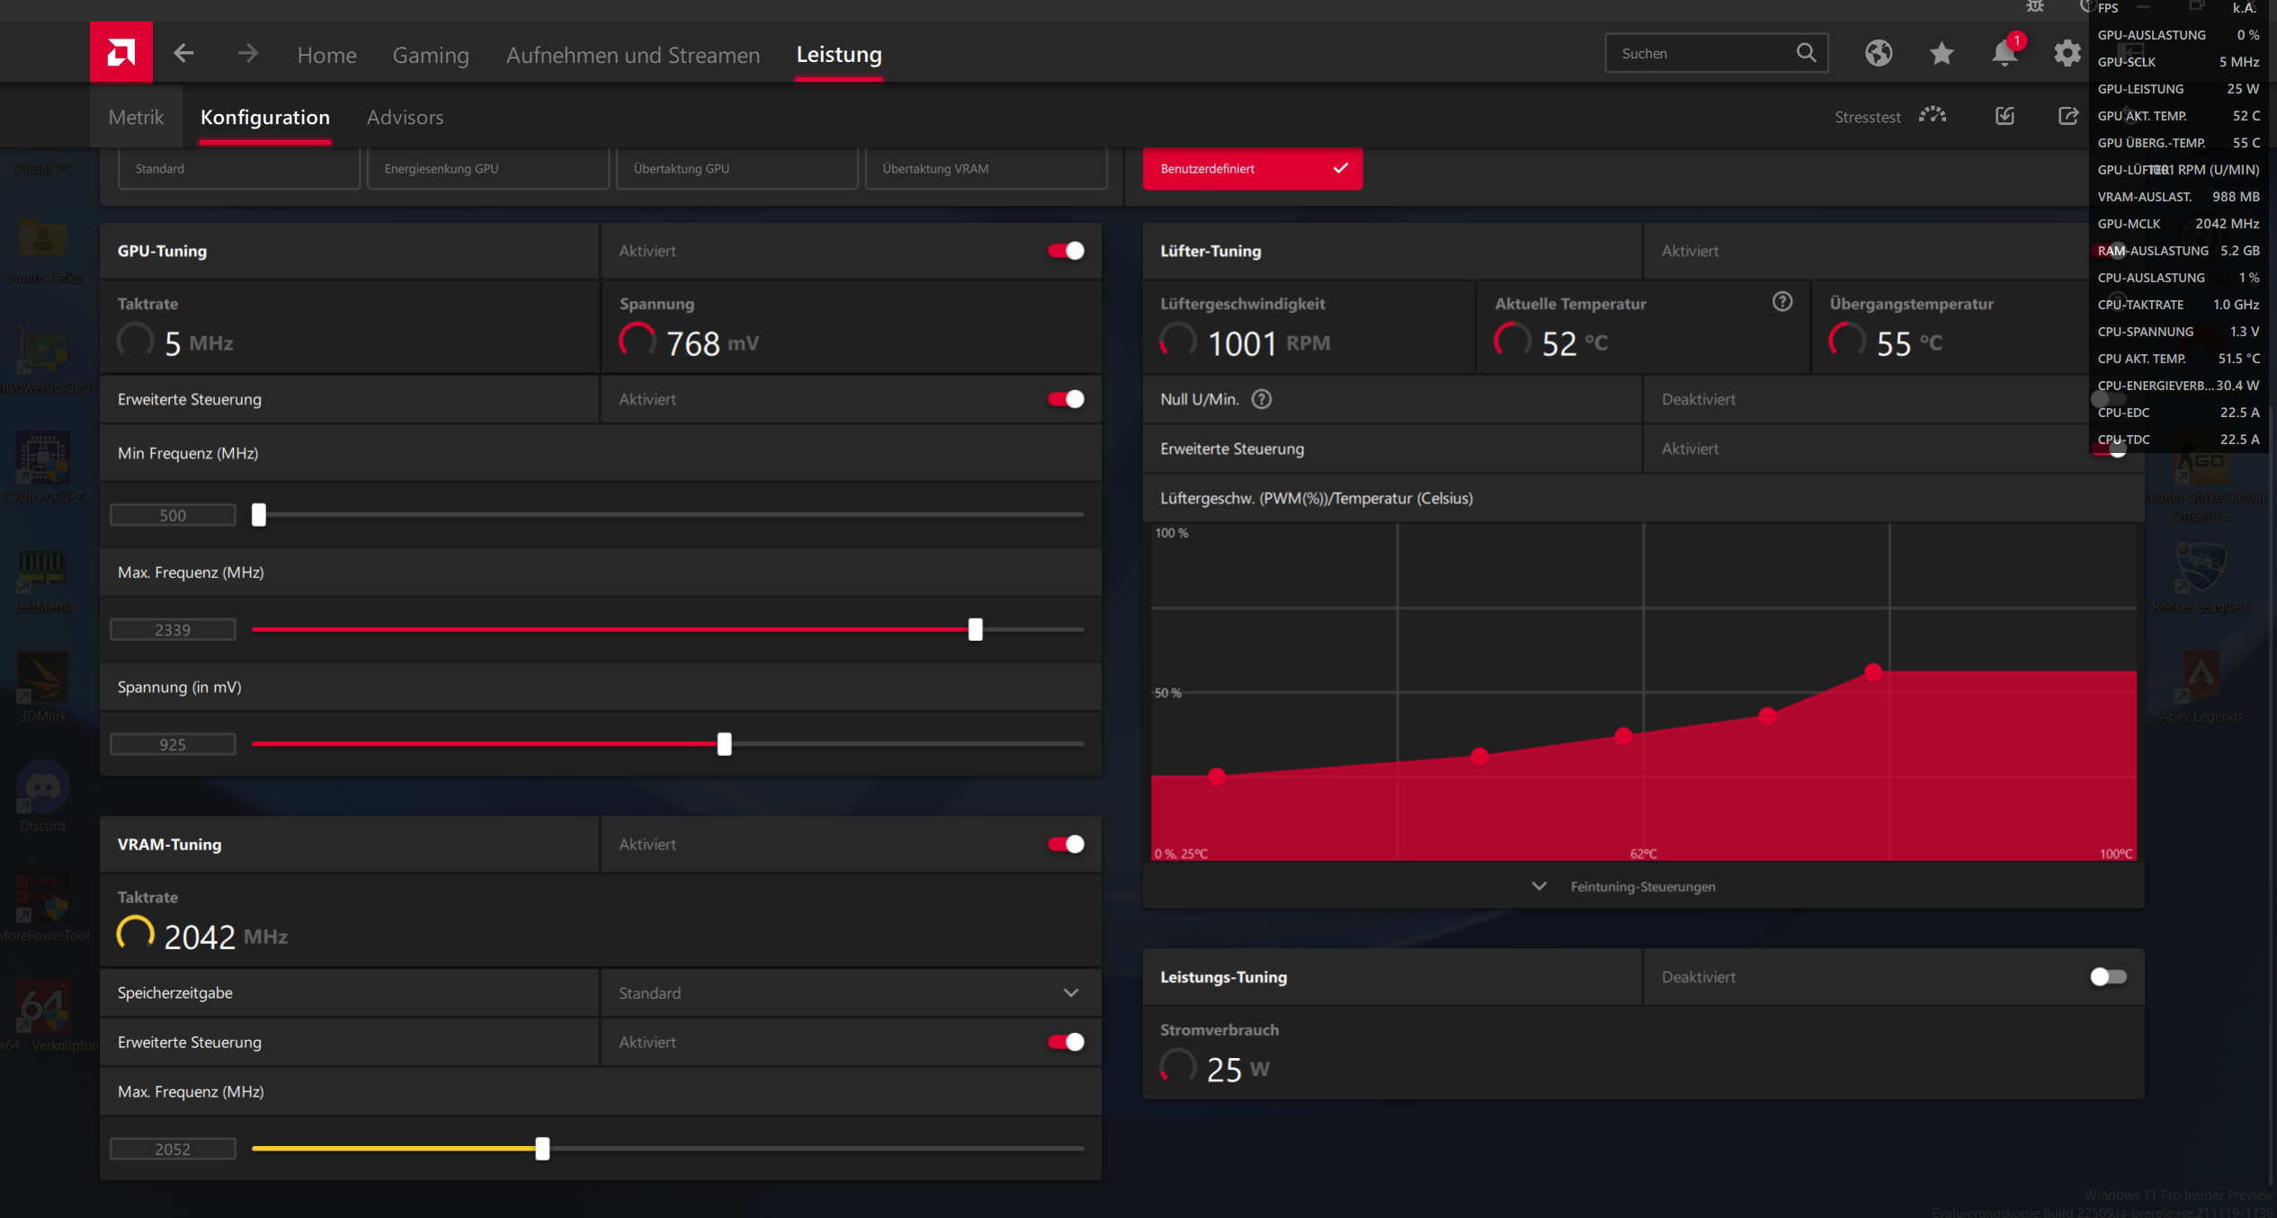The width and height of the screenshot is (2277, 1218).
Task: Open notifications bell icon
Action: [x=2004, y=54]
